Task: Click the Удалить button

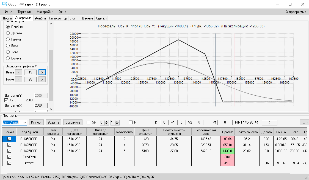Action: (53, 122)
